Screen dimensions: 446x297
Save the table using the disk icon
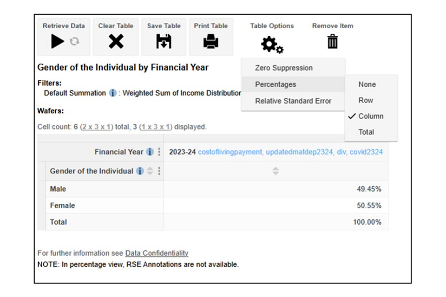pos(164,42)
